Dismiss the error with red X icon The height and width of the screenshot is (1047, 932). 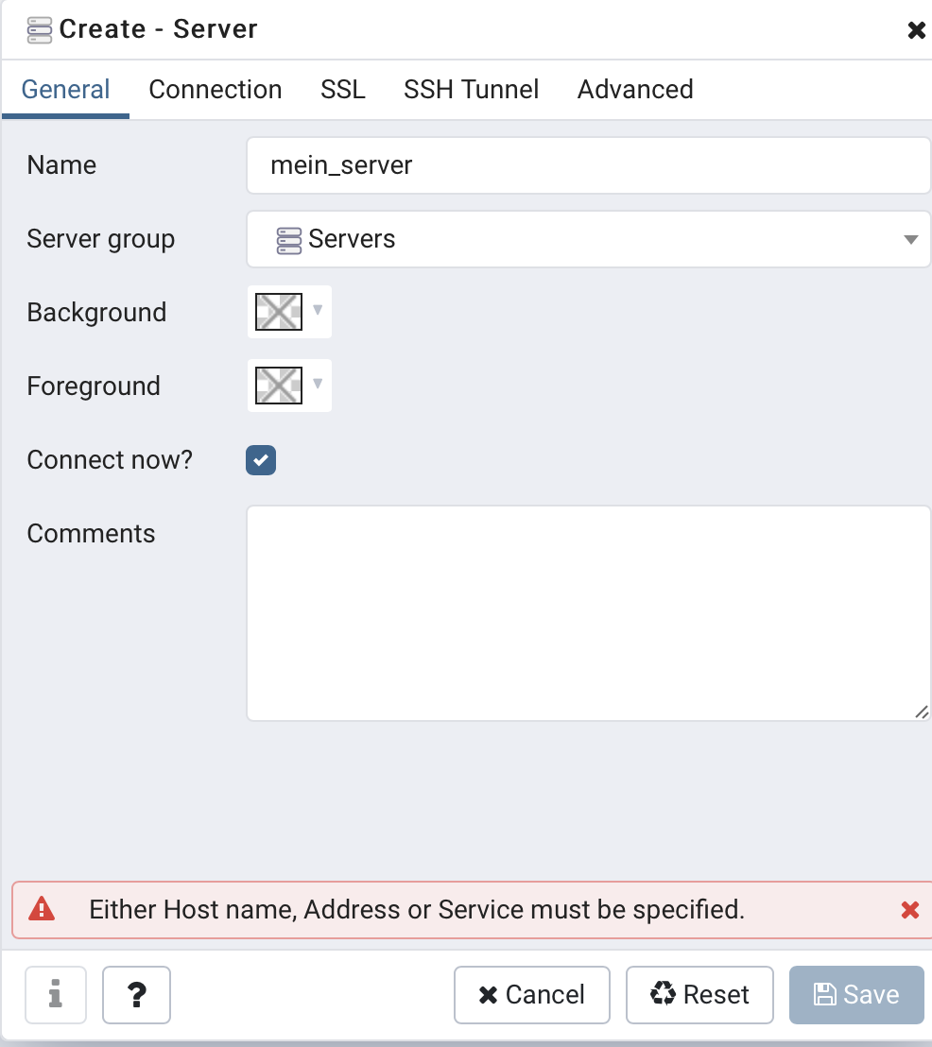(910, 909)
